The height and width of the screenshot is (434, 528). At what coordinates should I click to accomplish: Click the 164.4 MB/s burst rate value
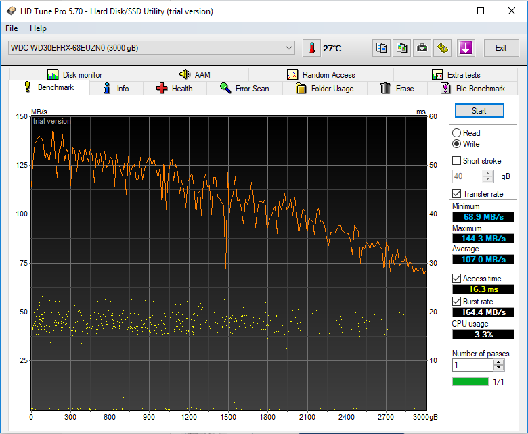coord(483,312)
